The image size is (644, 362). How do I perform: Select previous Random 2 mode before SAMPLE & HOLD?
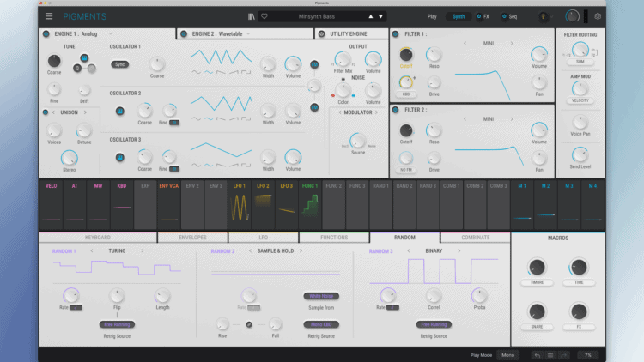250,250
